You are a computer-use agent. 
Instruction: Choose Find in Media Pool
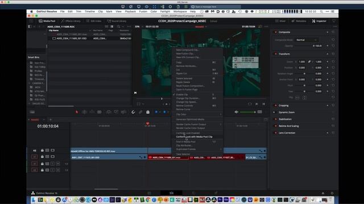tap(197, 142)
